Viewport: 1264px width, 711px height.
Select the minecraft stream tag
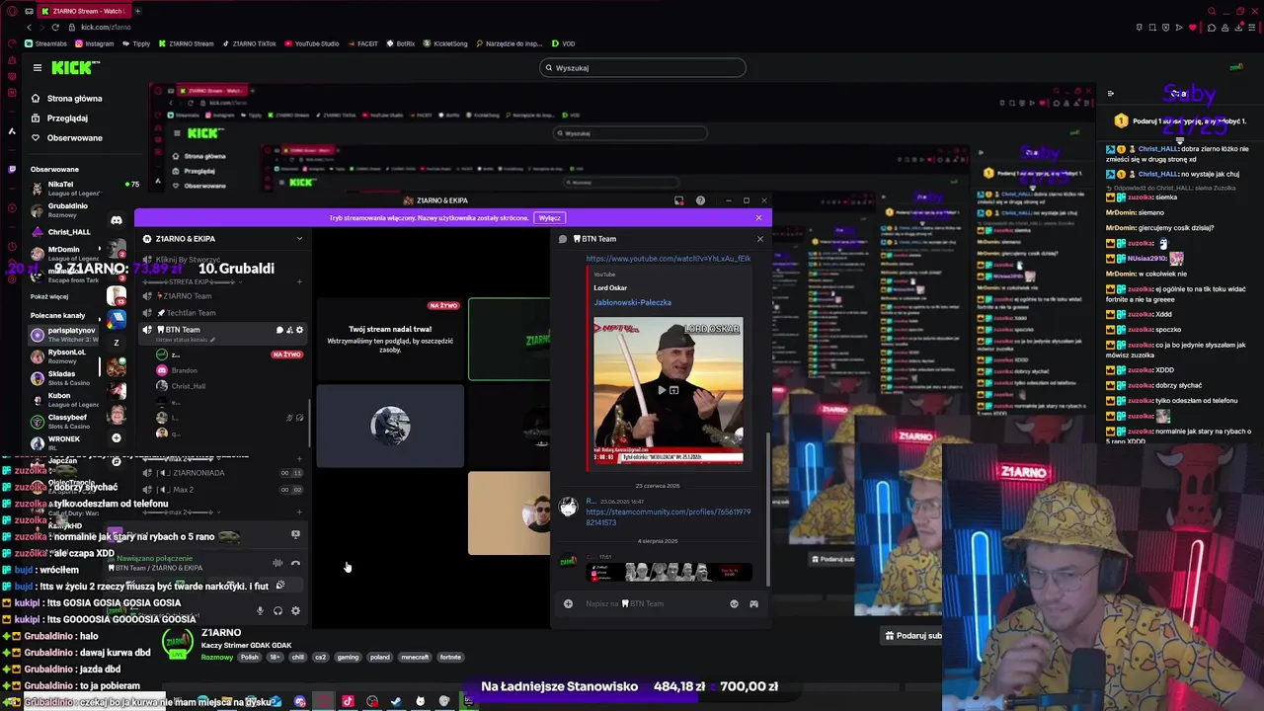[x=415, y=657]
